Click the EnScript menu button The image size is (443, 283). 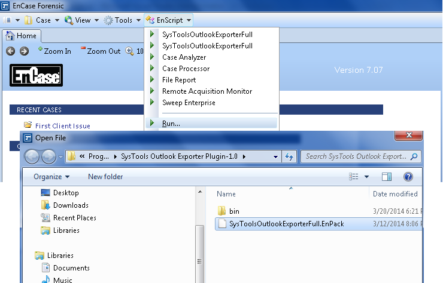point(168,20)
